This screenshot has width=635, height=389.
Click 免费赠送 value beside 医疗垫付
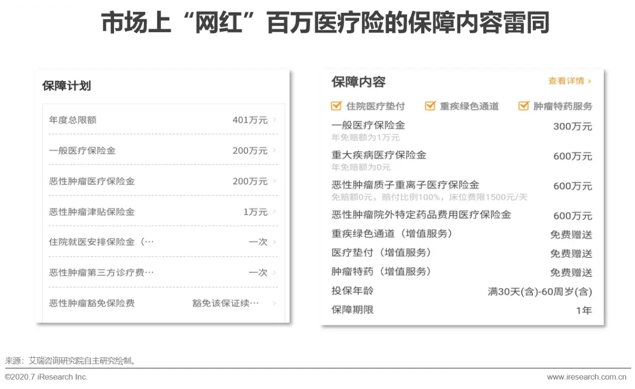(571, 254)
